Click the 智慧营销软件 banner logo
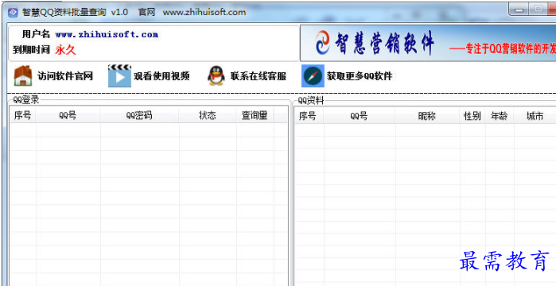The height and width of the screenshot is (286, 556). [374, 43]
